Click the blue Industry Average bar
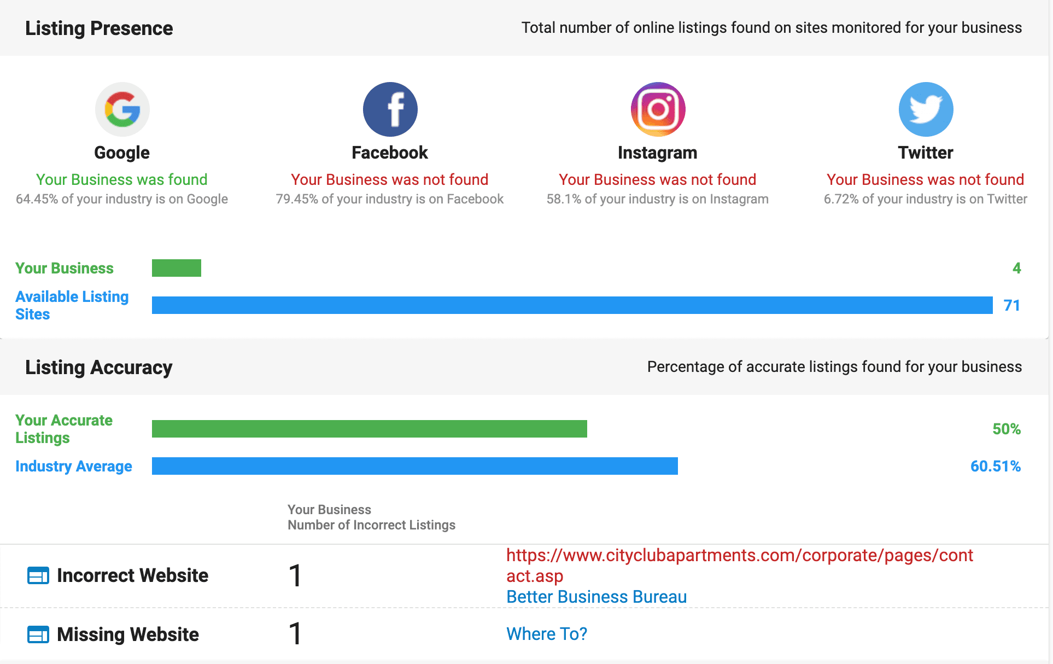This screenshot has width=1053, height=664. coord(414,466)
